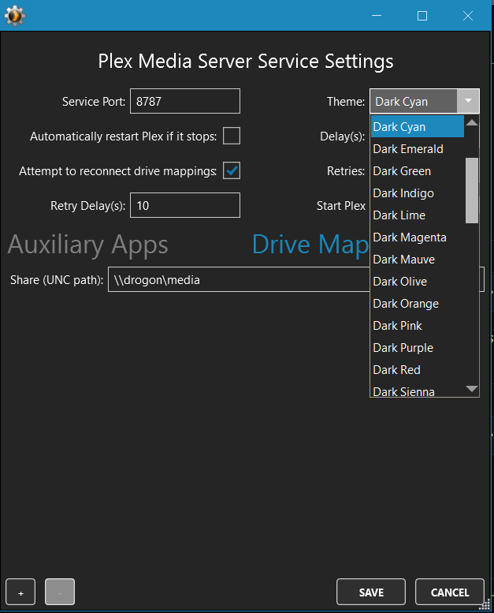Viewport: 494px width, 613px height.
Task: Cancel the settings dialog
Action: pos(450,592)
